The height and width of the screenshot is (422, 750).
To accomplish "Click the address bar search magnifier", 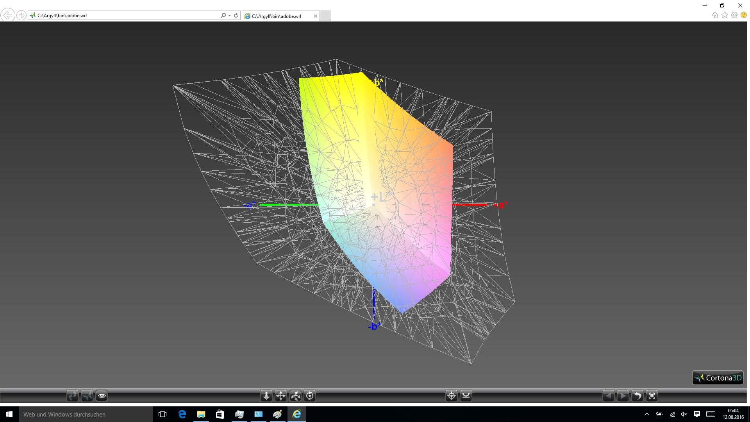I will tap(223, 16).
